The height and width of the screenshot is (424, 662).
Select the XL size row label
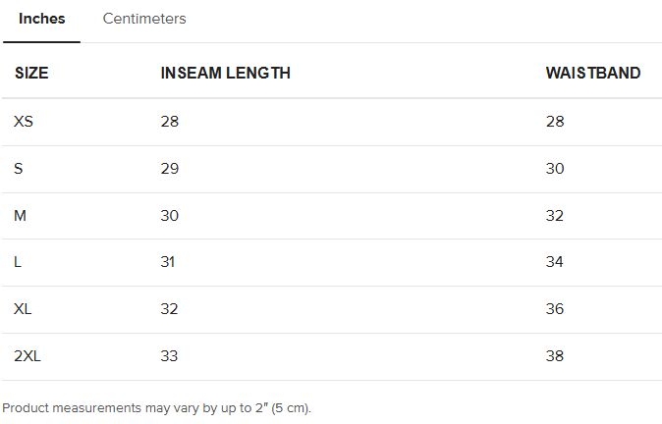click(x=23, y=309)
